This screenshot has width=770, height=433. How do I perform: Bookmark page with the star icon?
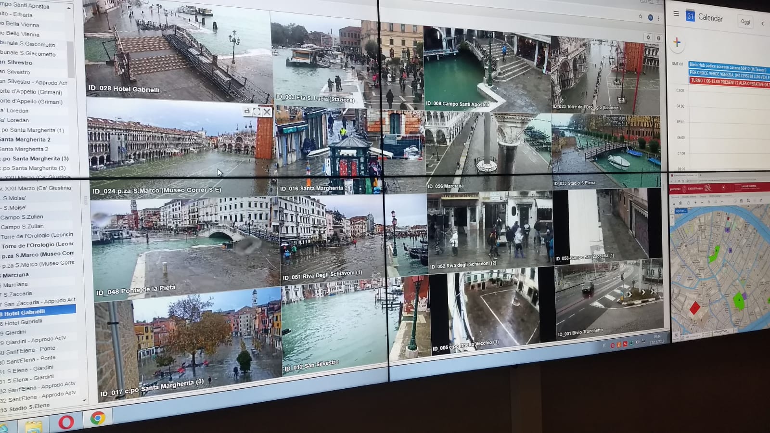coord(641,16)
